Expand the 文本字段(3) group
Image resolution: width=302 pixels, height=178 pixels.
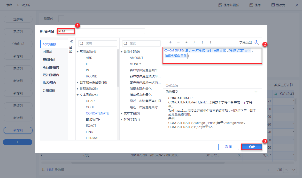[121, 113]
